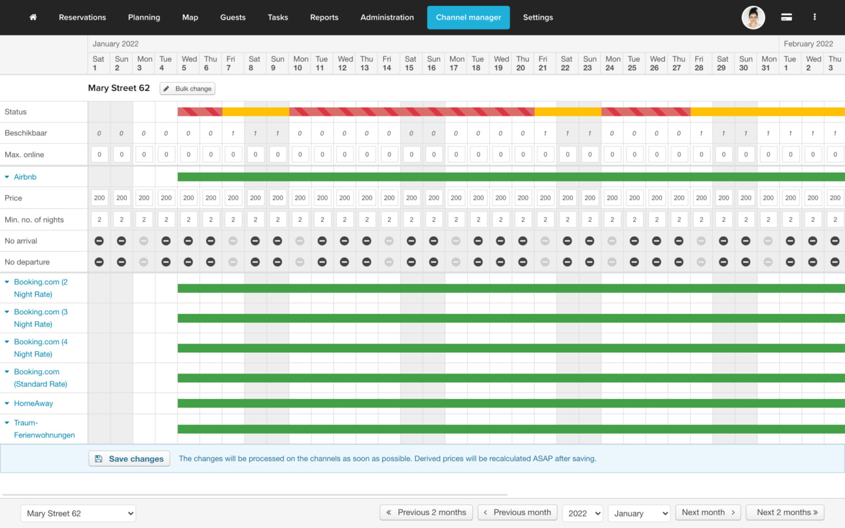This screenshot has height=528, width=845.
Task: Open the vertical three-dot menu
Action: pos(814,17)
